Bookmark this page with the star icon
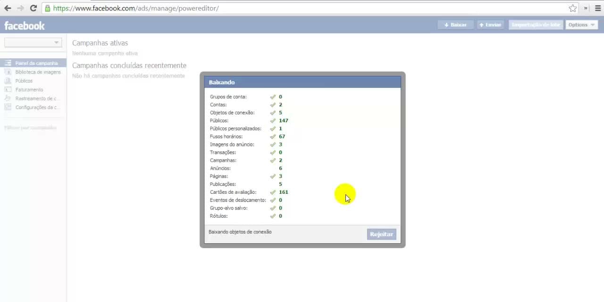The image size is (604, 302). tap(572, 8)
